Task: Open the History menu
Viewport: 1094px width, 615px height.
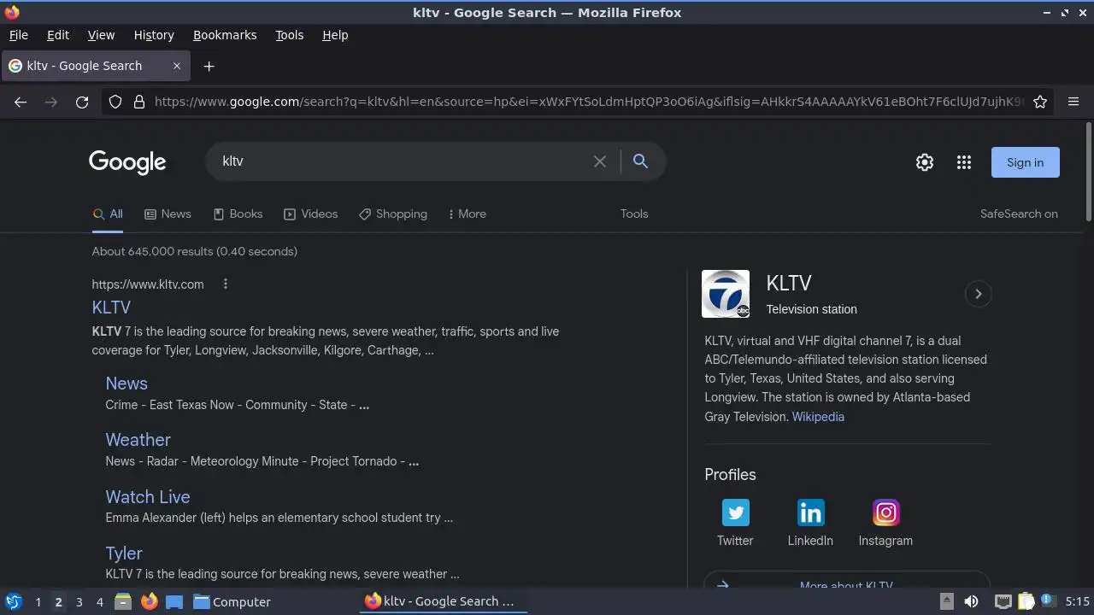Action: point(154,35)
